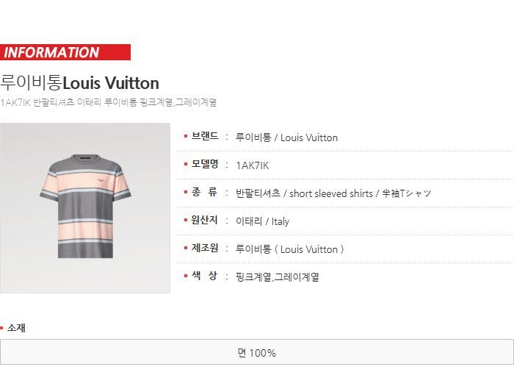Screen dimensions: 514x375
Task: Click the 제조원 label
Action: click(205, 248)
